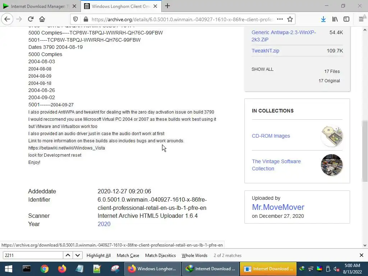Open Generic Antiwpa-2.3-WinXP-2k3.ZiP file link
Viewport: 368px width, 276px height.
tap(284, 36)
